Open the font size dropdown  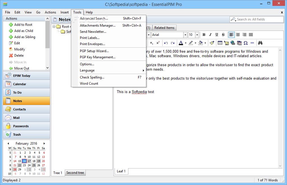click(197, 35)
